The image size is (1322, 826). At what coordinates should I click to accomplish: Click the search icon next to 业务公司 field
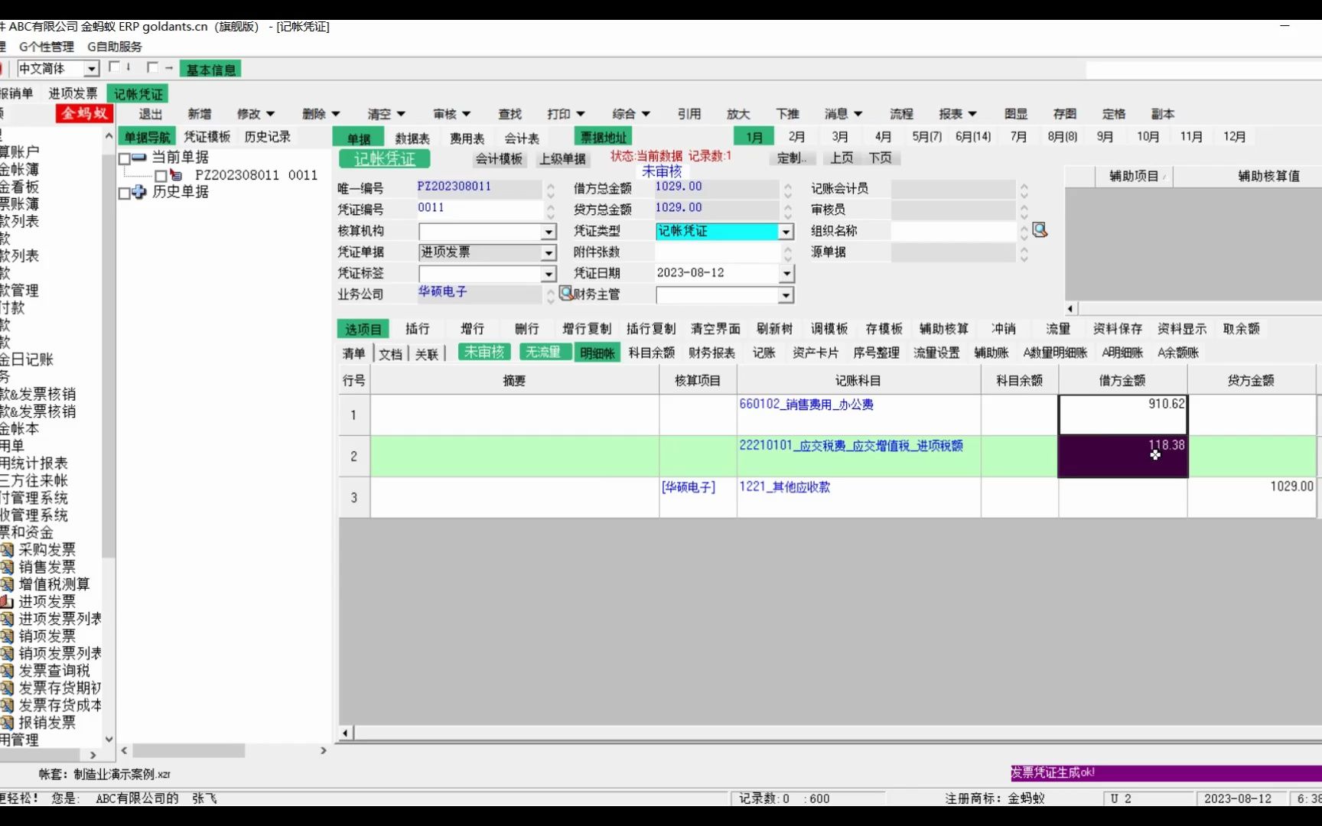point(565,293)
